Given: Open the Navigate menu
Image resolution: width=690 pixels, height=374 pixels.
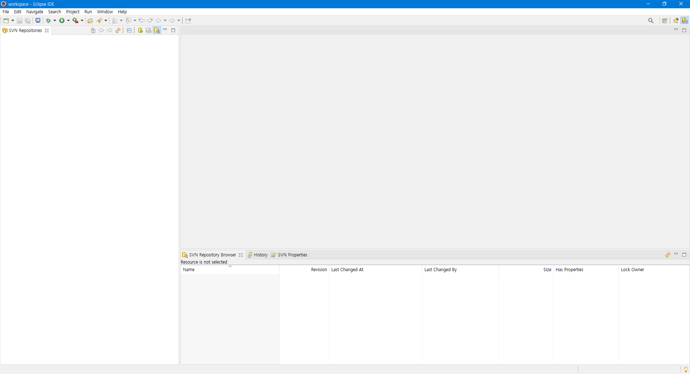Looking at the screenshot, I should pos(34,12).
